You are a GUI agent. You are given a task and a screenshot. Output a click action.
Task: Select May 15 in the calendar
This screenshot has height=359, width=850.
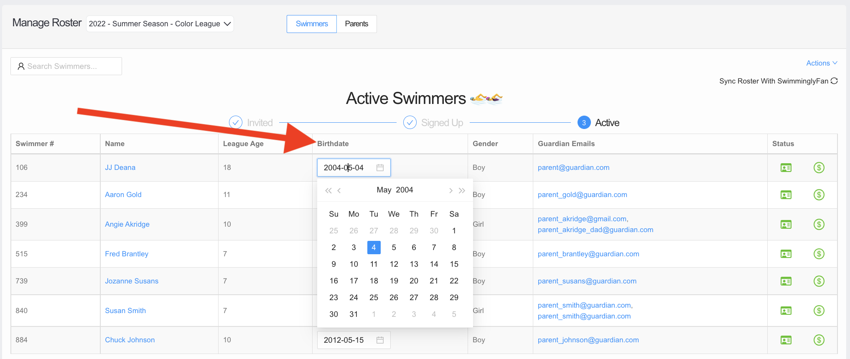454,264
